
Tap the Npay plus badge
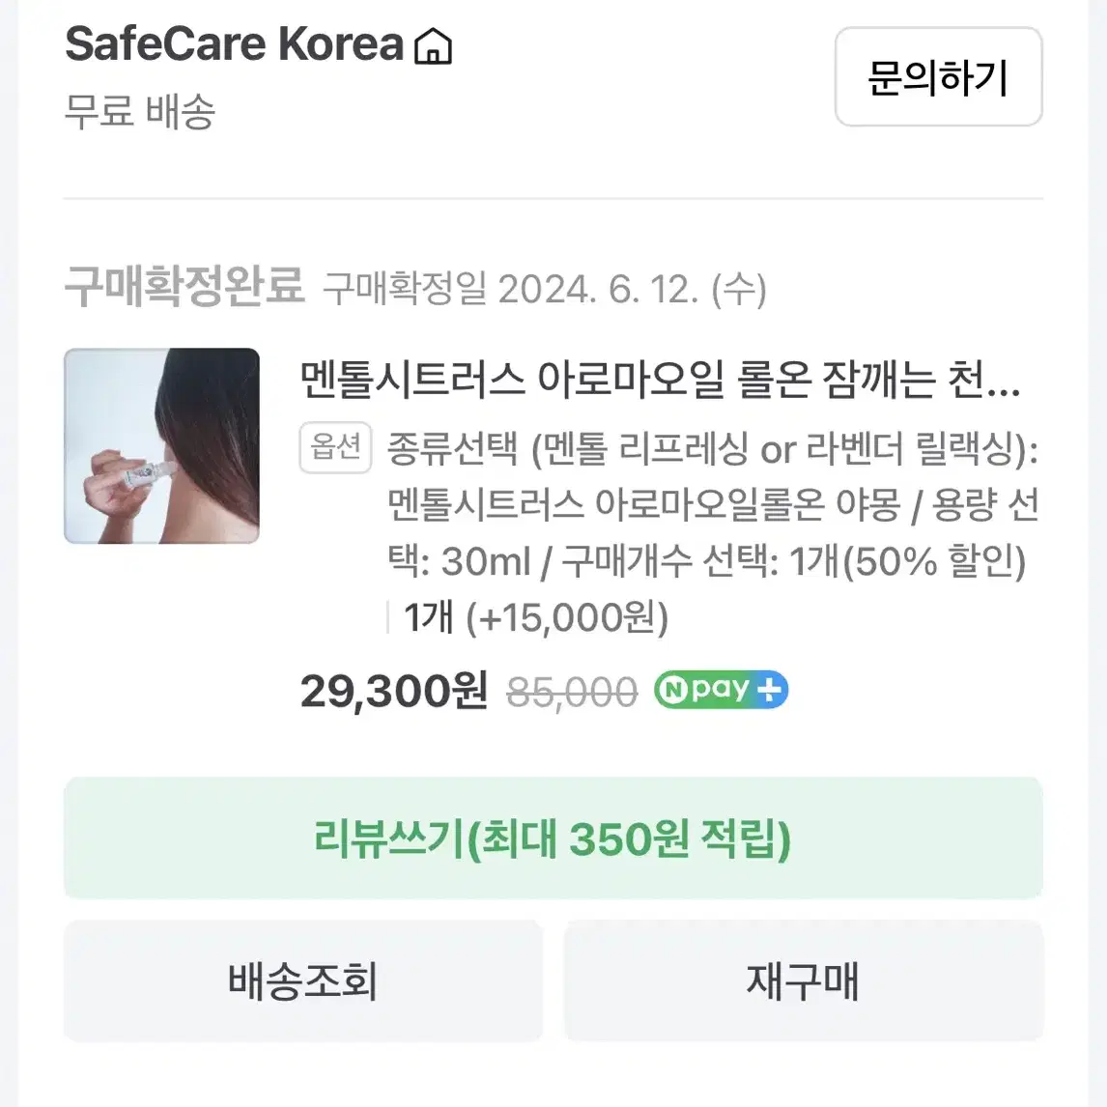point(721,690)
